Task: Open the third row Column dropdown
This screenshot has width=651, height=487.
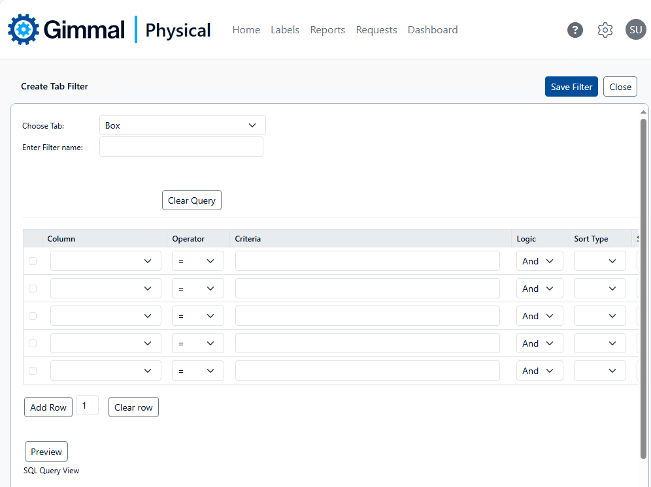Action: click(106, 316)
